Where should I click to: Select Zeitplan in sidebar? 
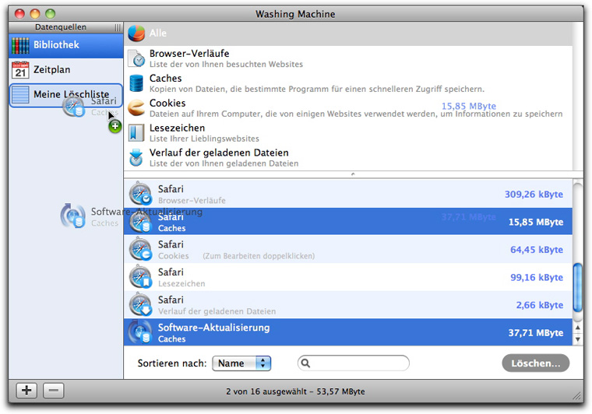66,70
